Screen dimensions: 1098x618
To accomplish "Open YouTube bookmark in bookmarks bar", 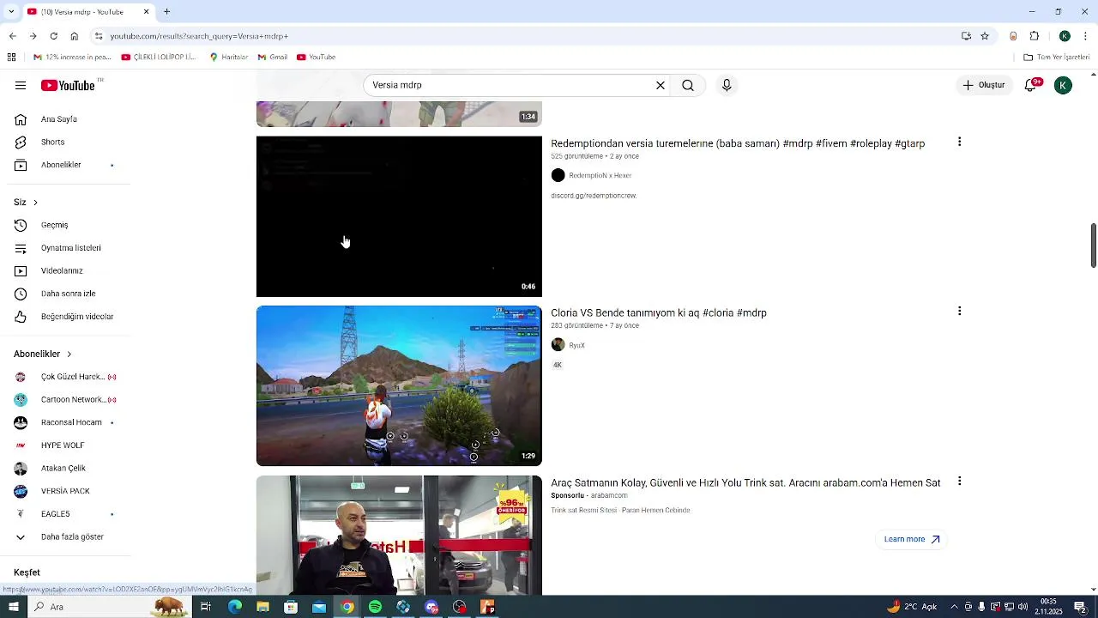I will 316,58.
